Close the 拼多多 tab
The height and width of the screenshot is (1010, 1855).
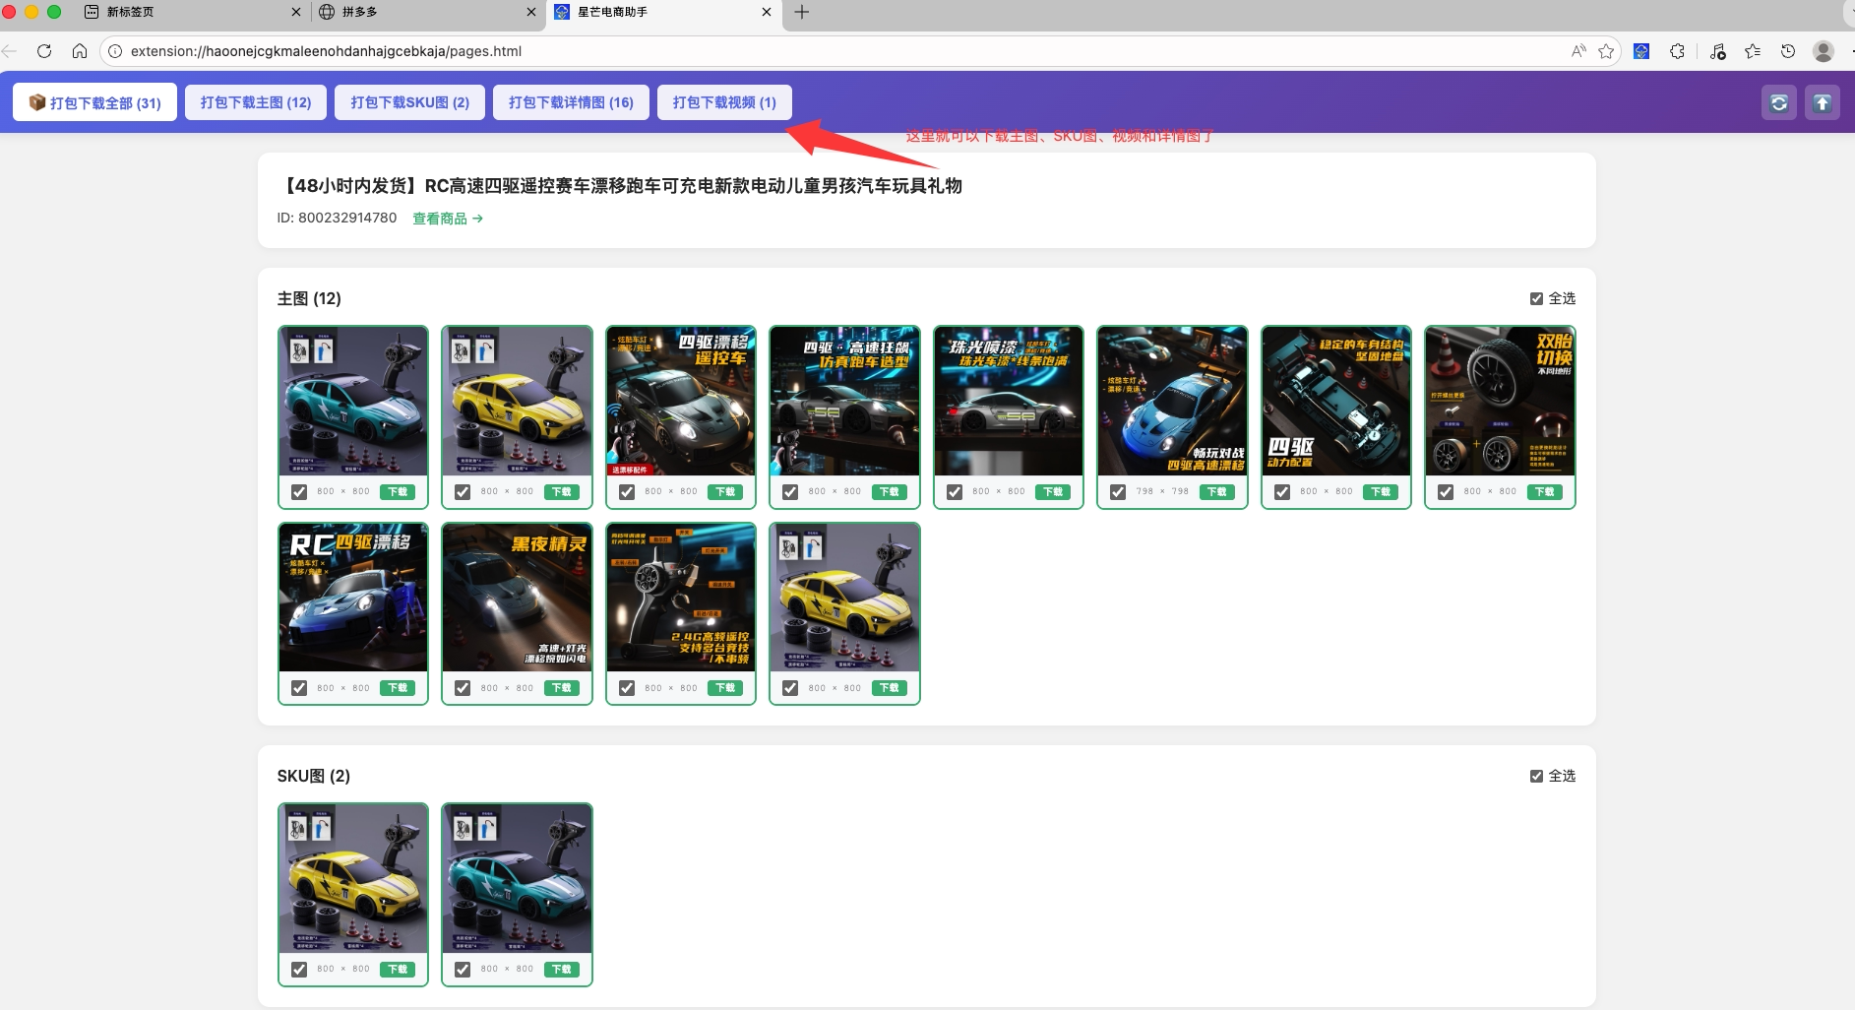coord(531,12)
